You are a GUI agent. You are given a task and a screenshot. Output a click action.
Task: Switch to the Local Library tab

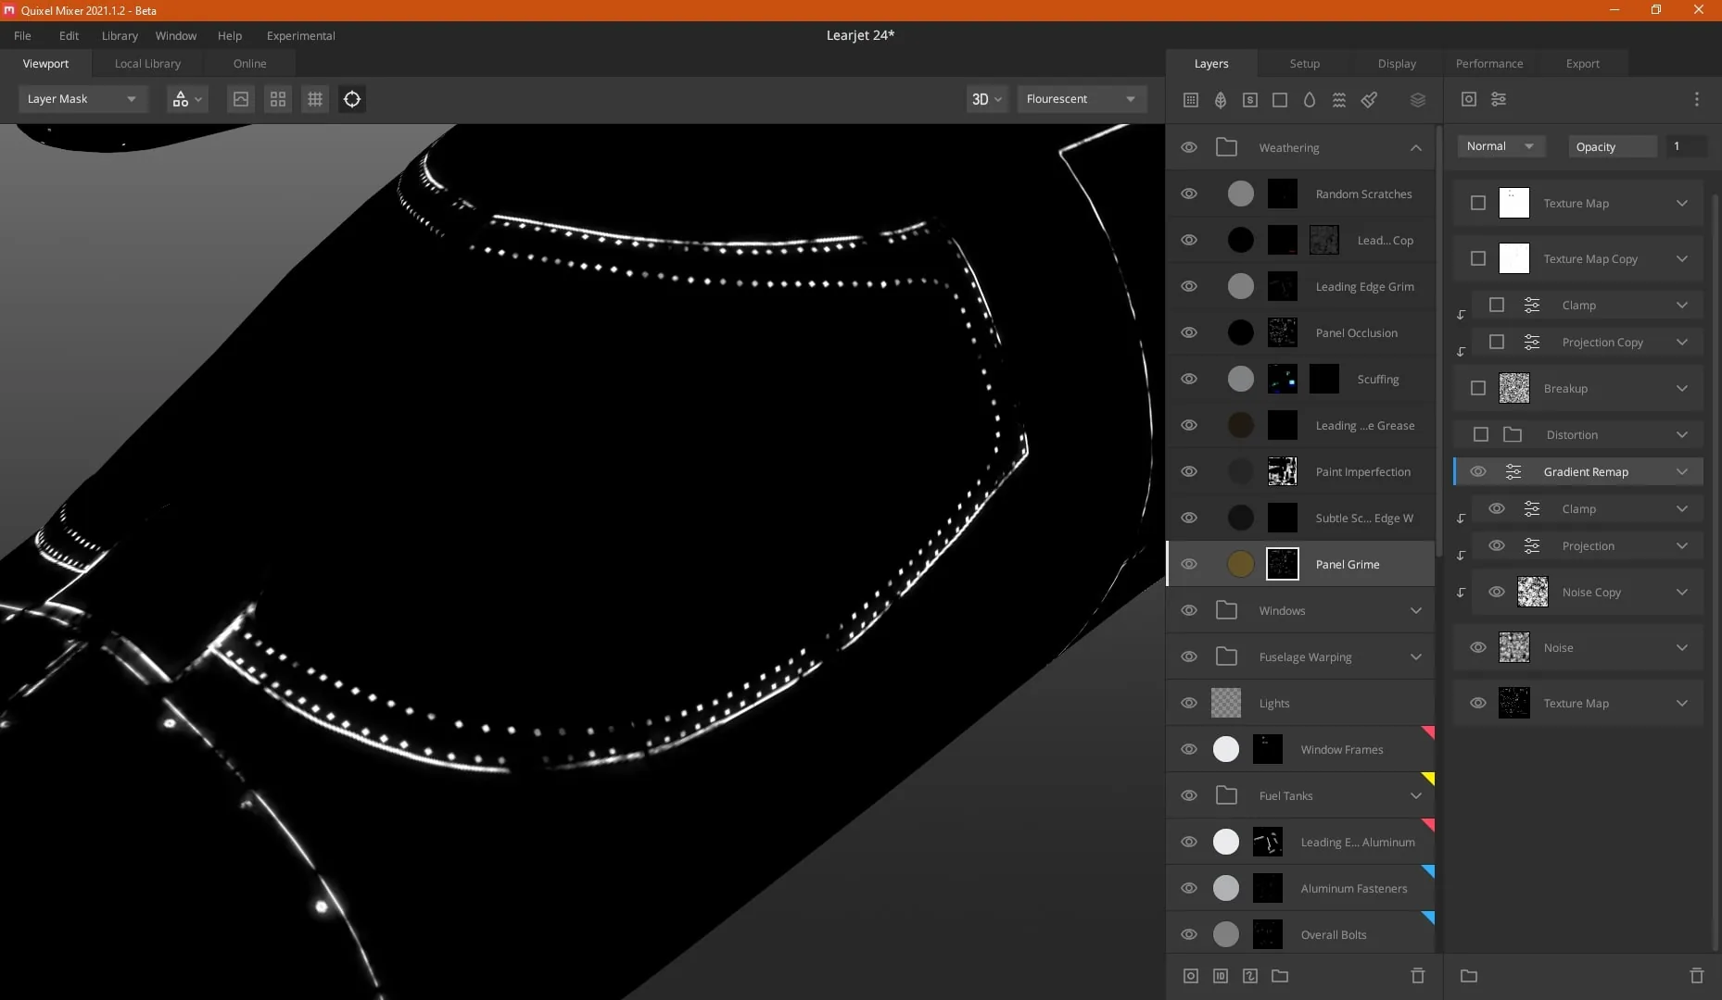(147, 64)
